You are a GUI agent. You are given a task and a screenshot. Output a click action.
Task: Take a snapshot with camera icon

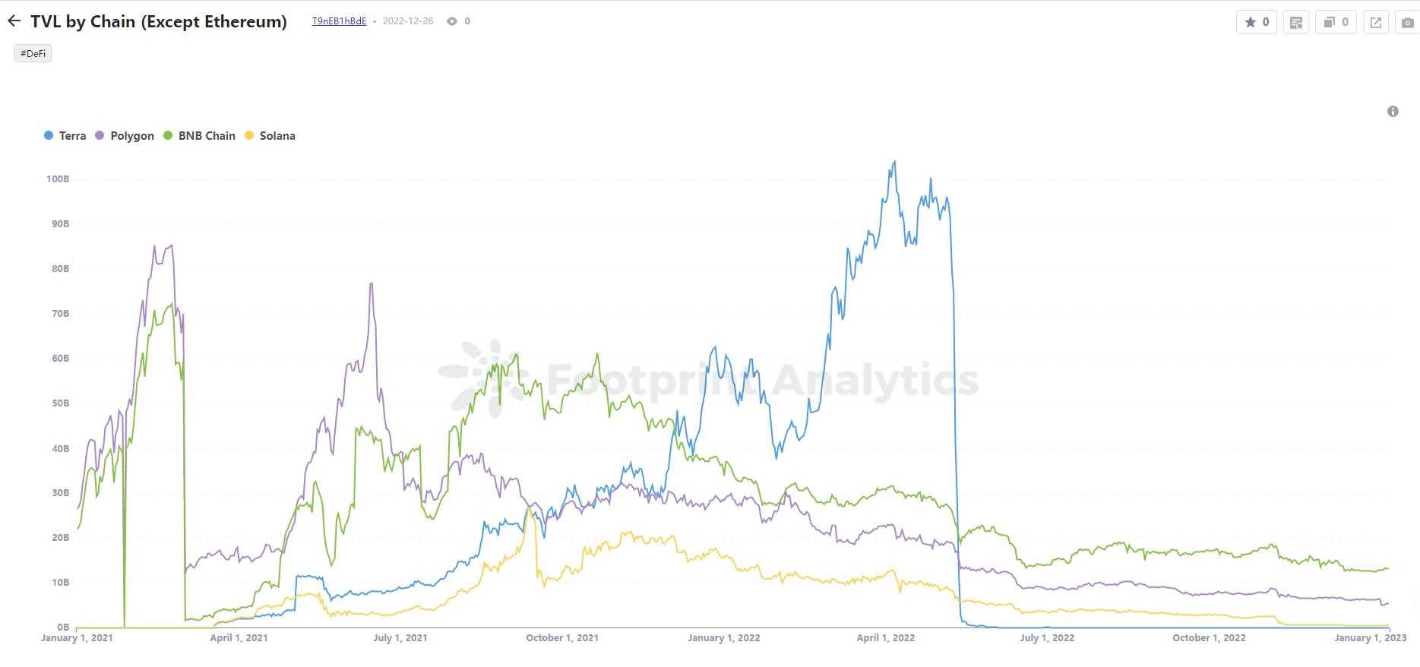click(1408, 22)
